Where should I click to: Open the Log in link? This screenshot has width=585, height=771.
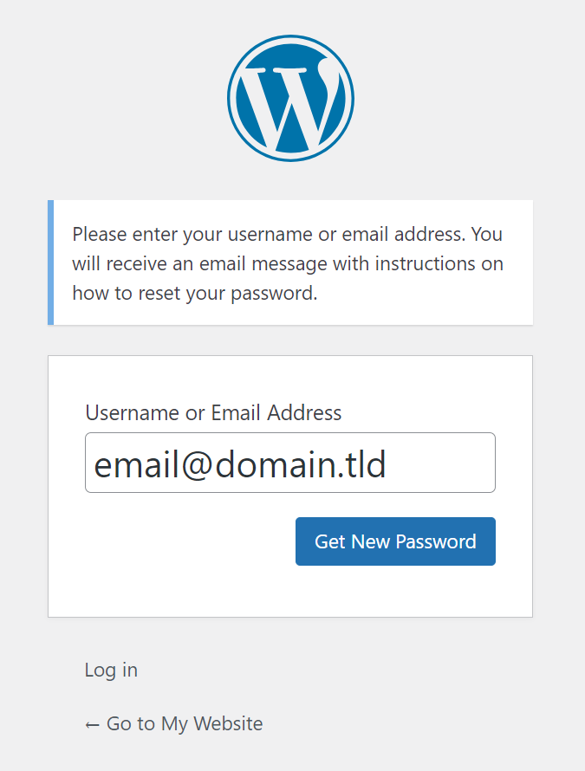point(111,670)
